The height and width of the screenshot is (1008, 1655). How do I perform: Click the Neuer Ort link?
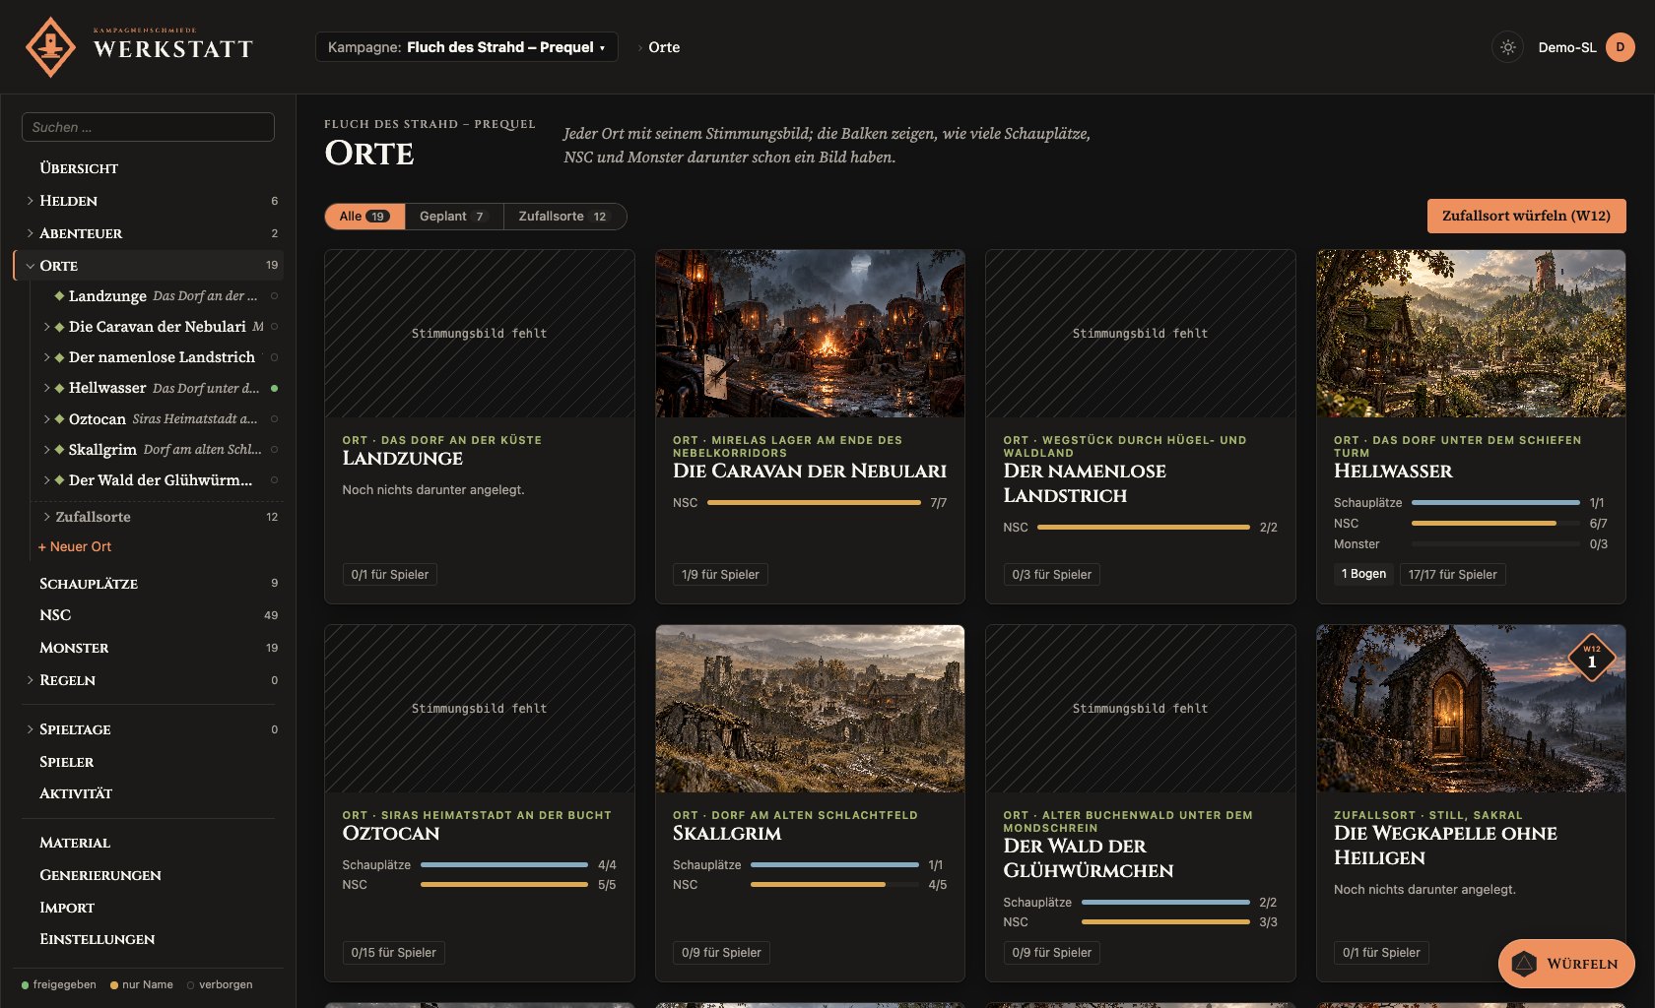click(75, 546)
